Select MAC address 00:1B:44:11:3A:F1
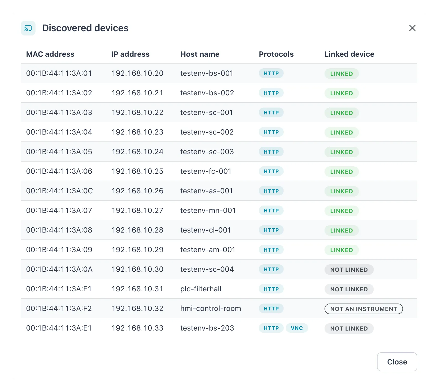Image resolution: width=438 pixels, height=392 pixels. (59, 289)
